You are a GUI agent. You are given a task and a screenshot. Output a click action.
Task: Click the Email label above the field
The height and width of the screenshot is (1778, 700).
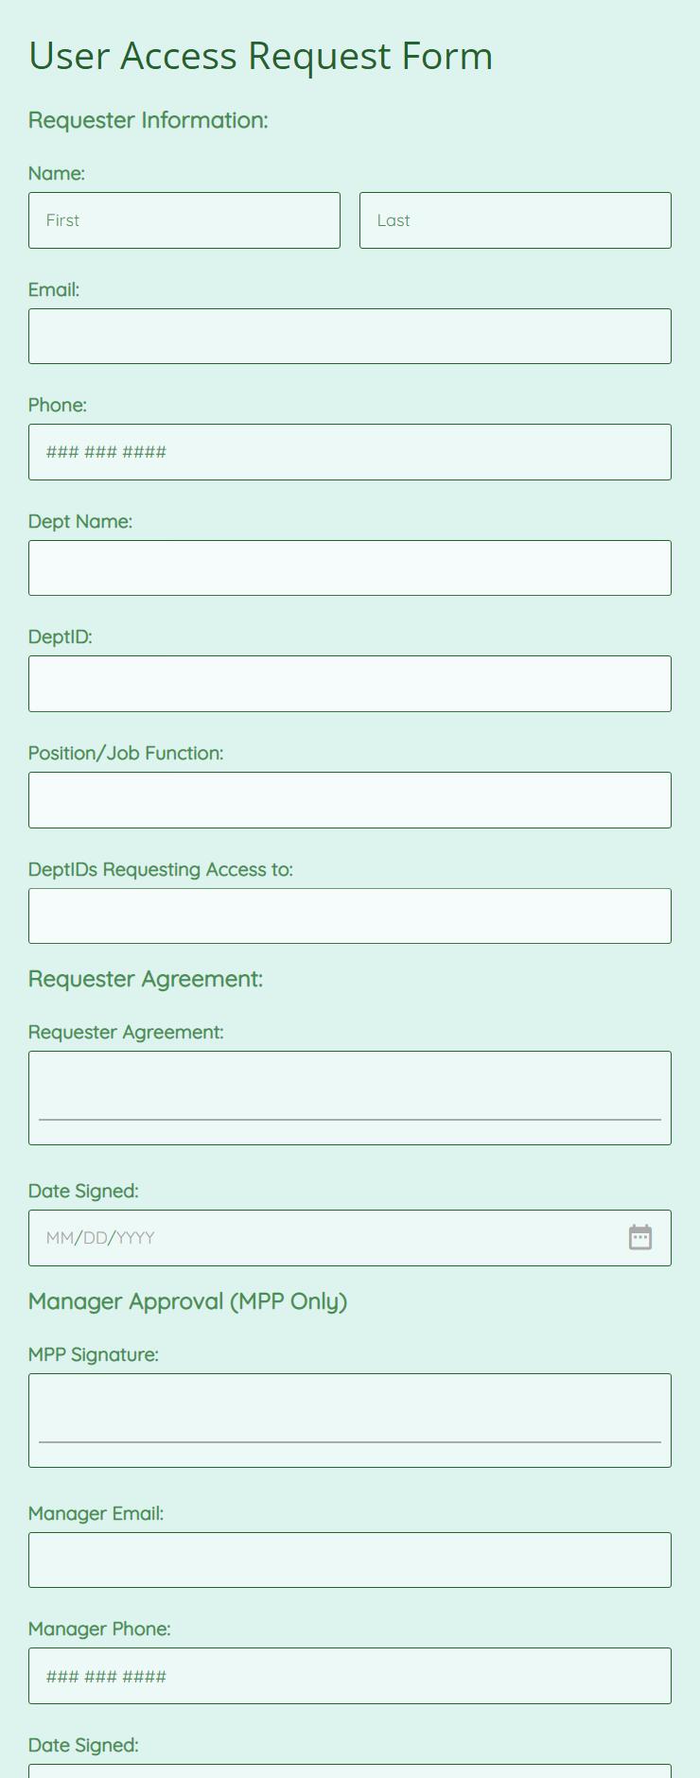(54, 289)
